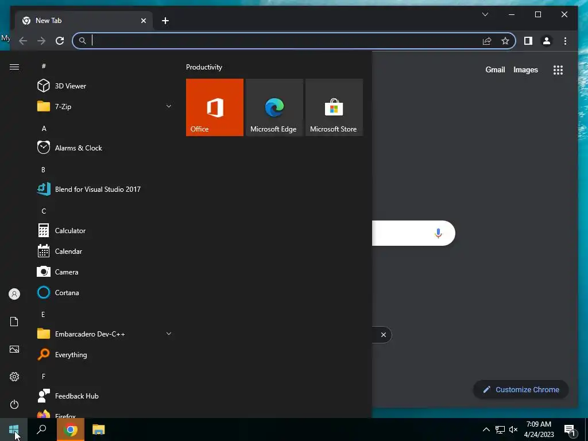Open Calculator app
Screen dimensions: 588x441
(105, 231)
